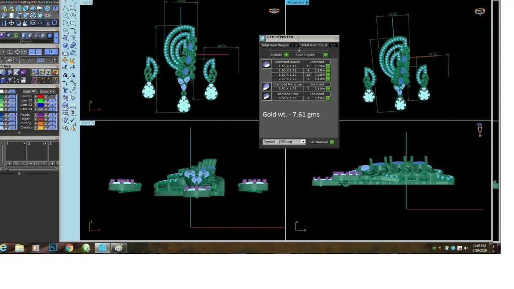This screenshot has height=289, width=514.
Task: Click the Top viewport label
Action: click(x=85, y=2)
